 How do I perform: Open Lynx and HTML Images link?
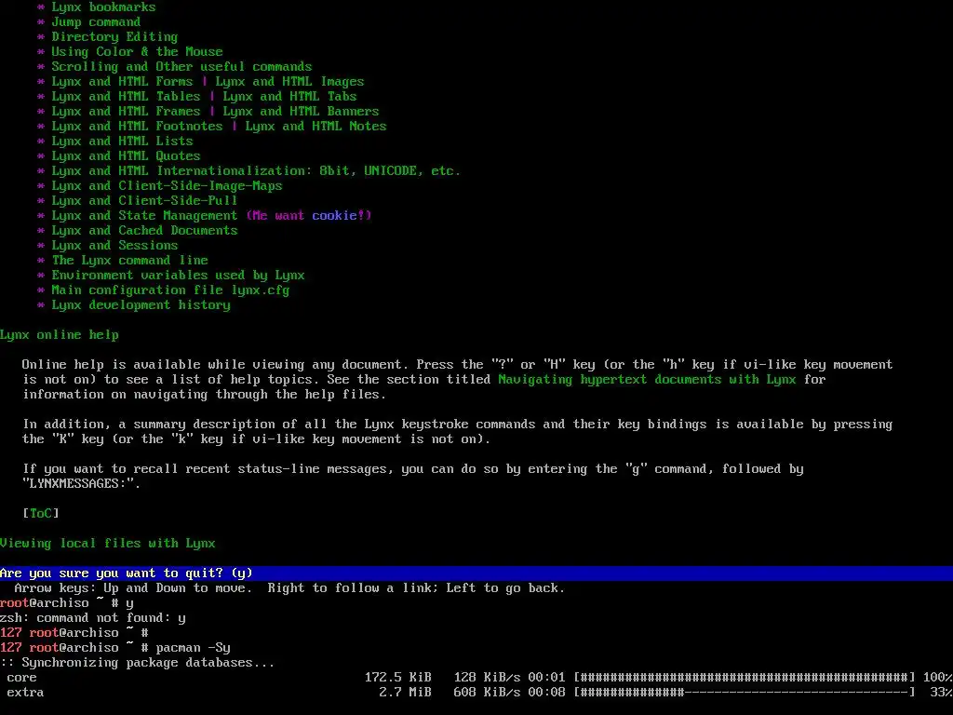coord(290,82)
